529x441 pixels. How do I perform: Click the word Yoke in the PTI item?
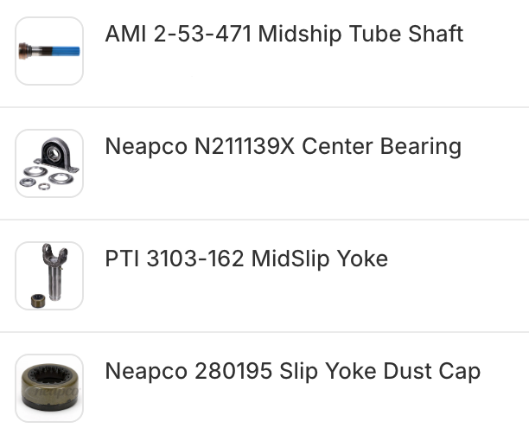coord(362,259)
